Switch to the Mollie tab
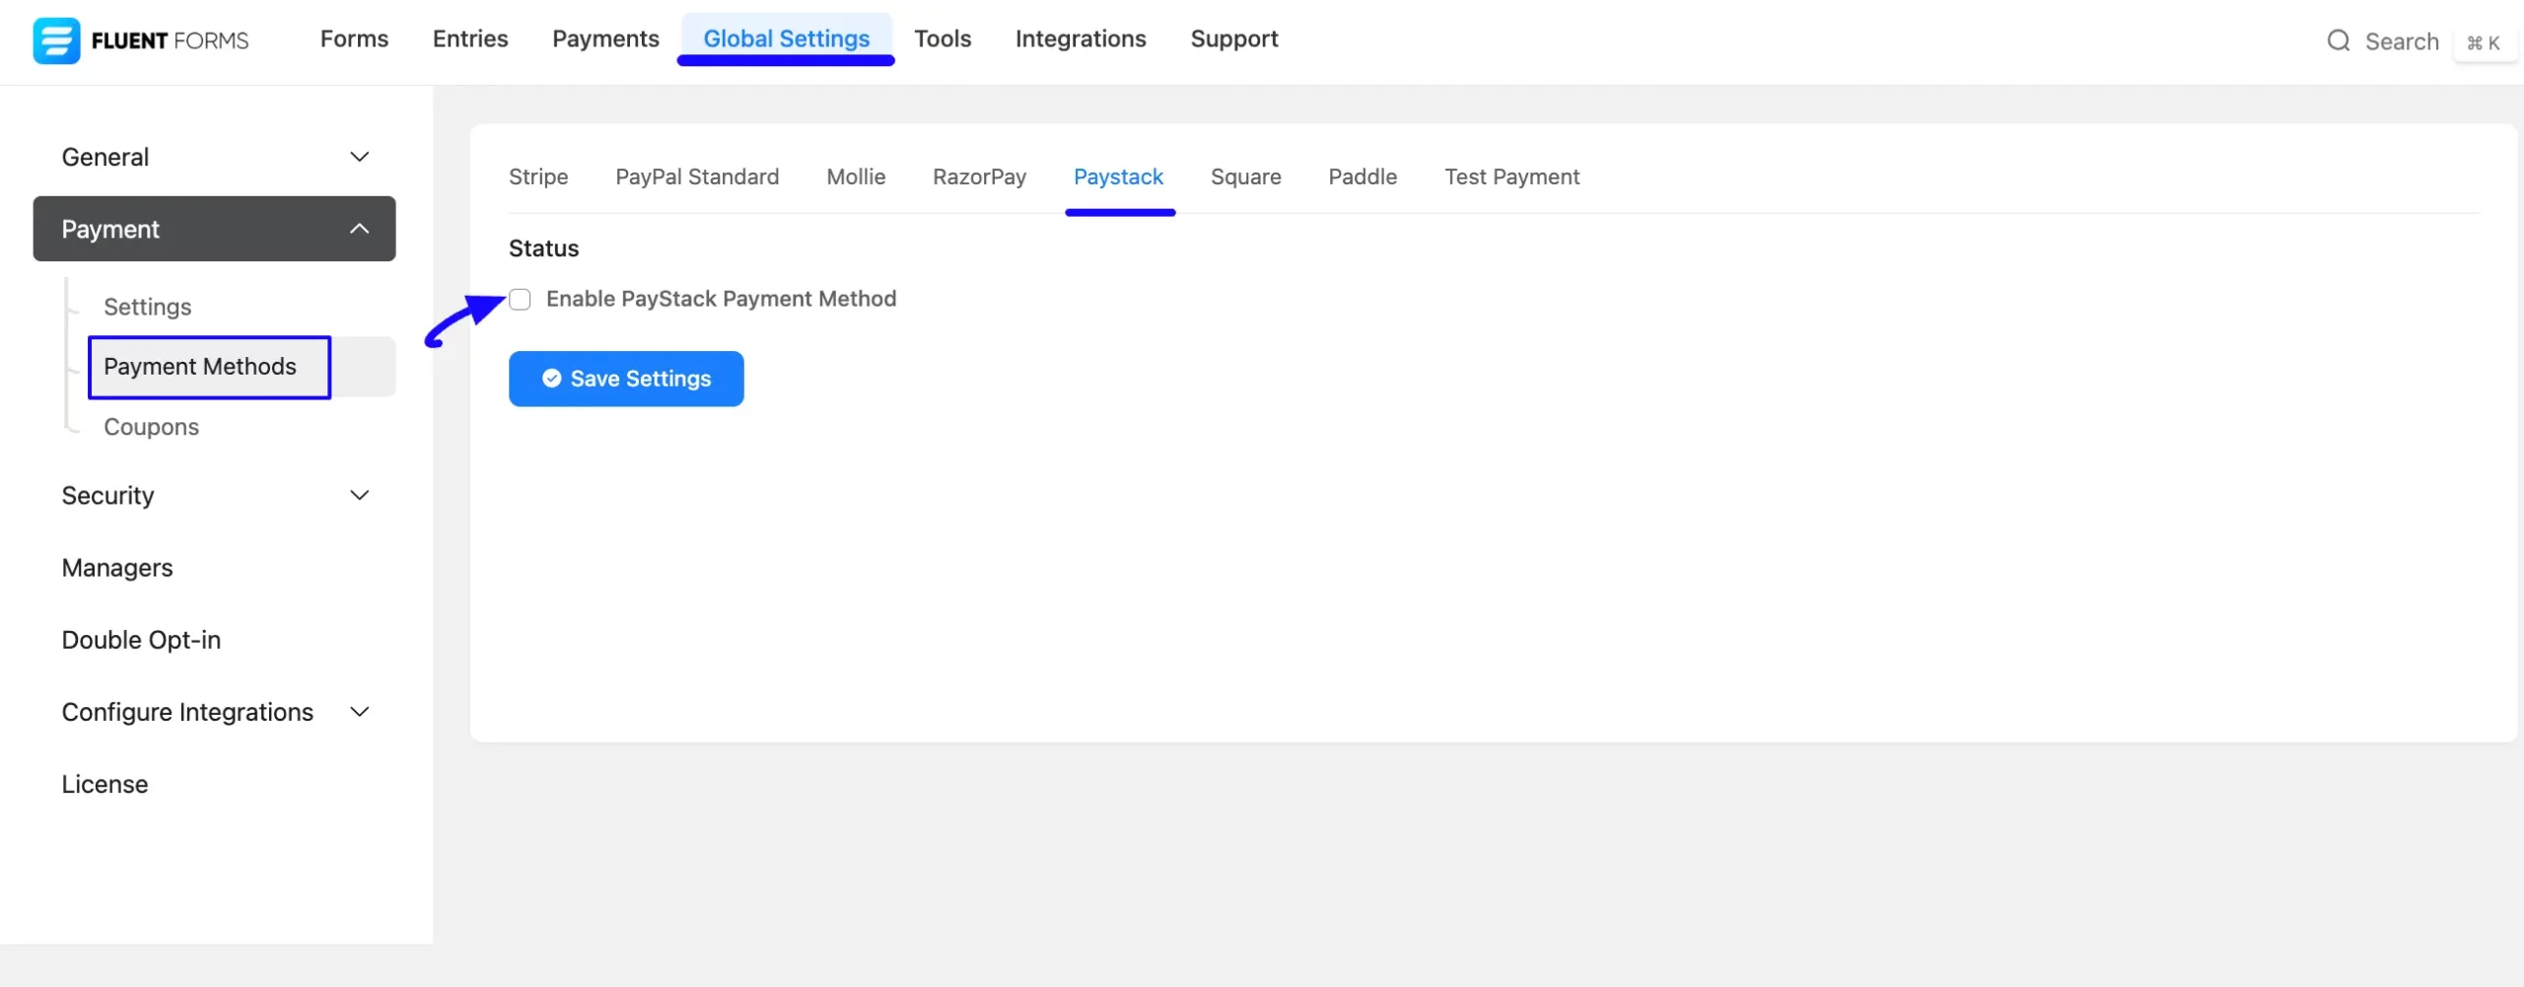Image resolution: width=2524 pixels, height=987 pixels. point(856,176)
